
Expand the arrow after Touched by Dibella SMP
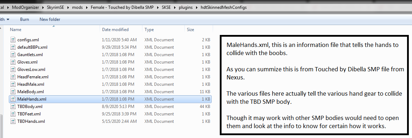tap(158, 8)
